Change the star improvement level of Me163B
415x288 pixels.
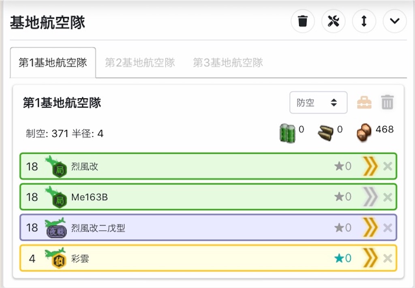[343, 197]
